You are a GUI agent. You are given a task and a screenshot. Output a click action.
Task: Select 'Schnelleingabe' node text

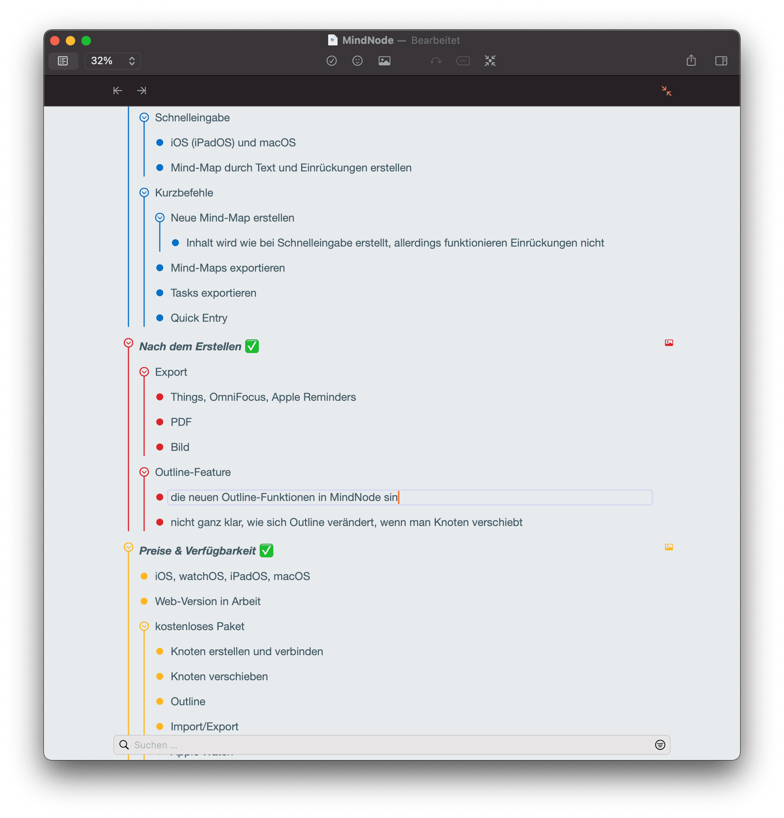click(x=192, y=118)
